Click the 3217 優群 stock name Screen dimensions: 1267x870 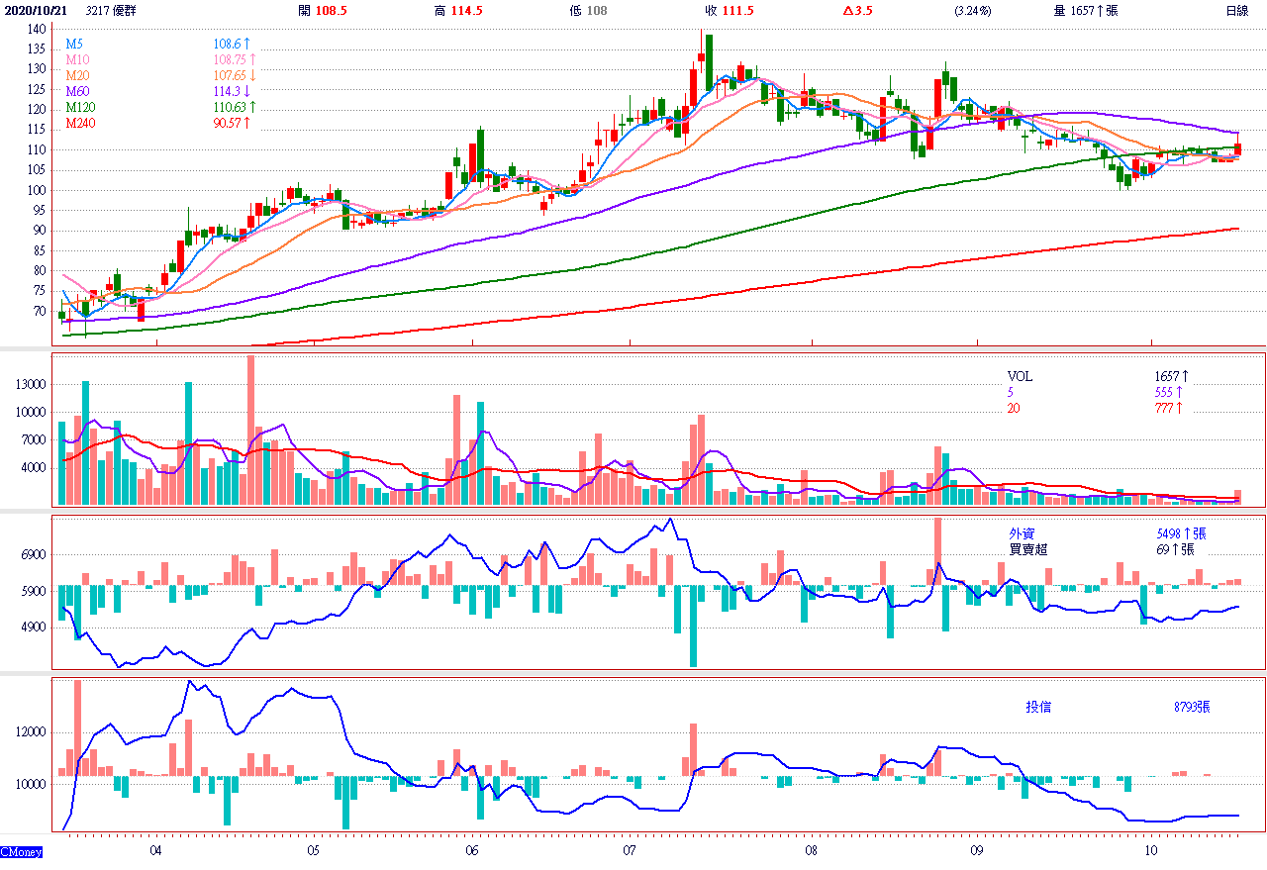click(114, 11)
